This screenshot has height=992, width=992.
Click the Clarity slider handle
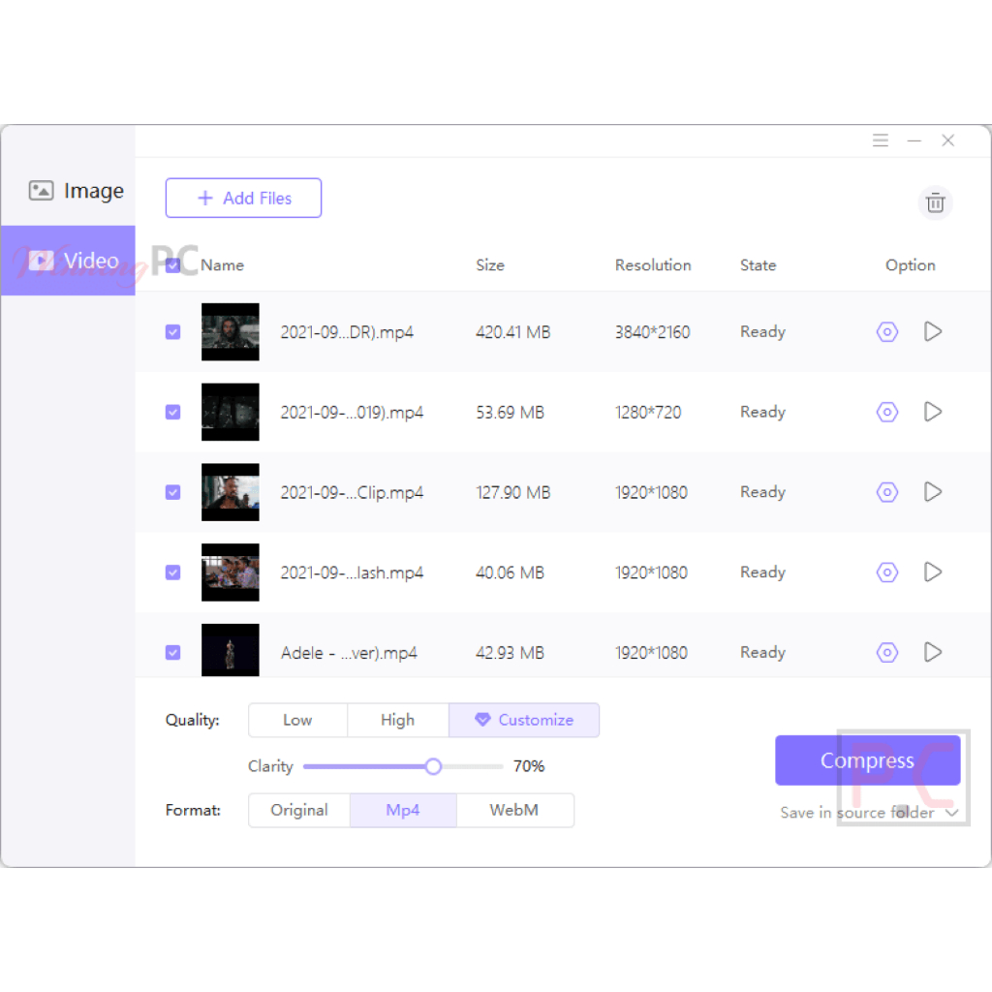click(433, 766)
